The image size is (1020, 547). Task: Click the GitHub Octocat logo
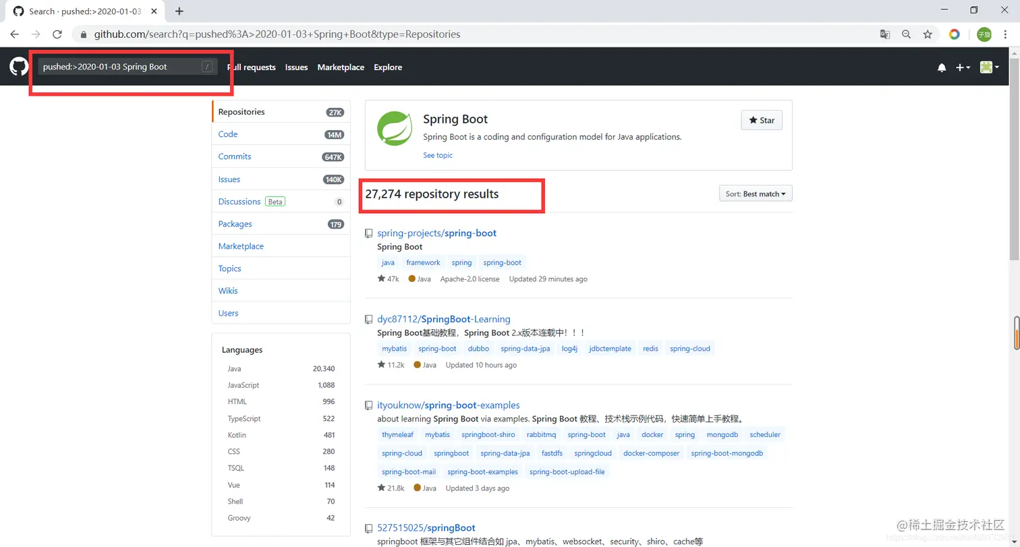19,67
